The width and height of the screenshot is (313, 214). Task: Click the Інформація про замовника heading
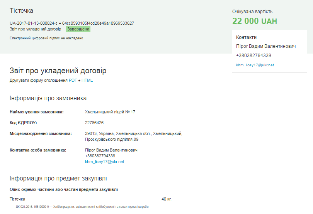[x=48, y=98]
